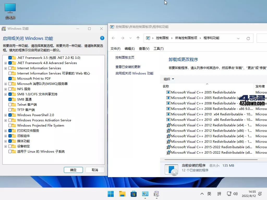Click the Windows installer icon on the taskbar

(x=157, y=194)
